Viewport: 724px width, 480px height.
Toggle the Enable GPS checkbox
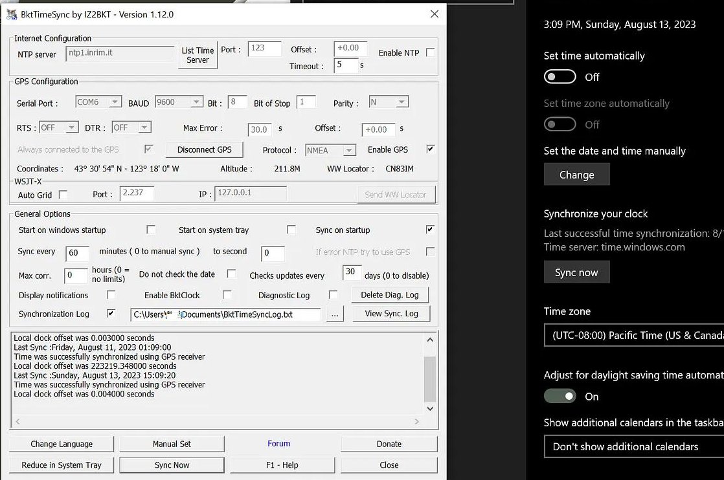point(431,149)
